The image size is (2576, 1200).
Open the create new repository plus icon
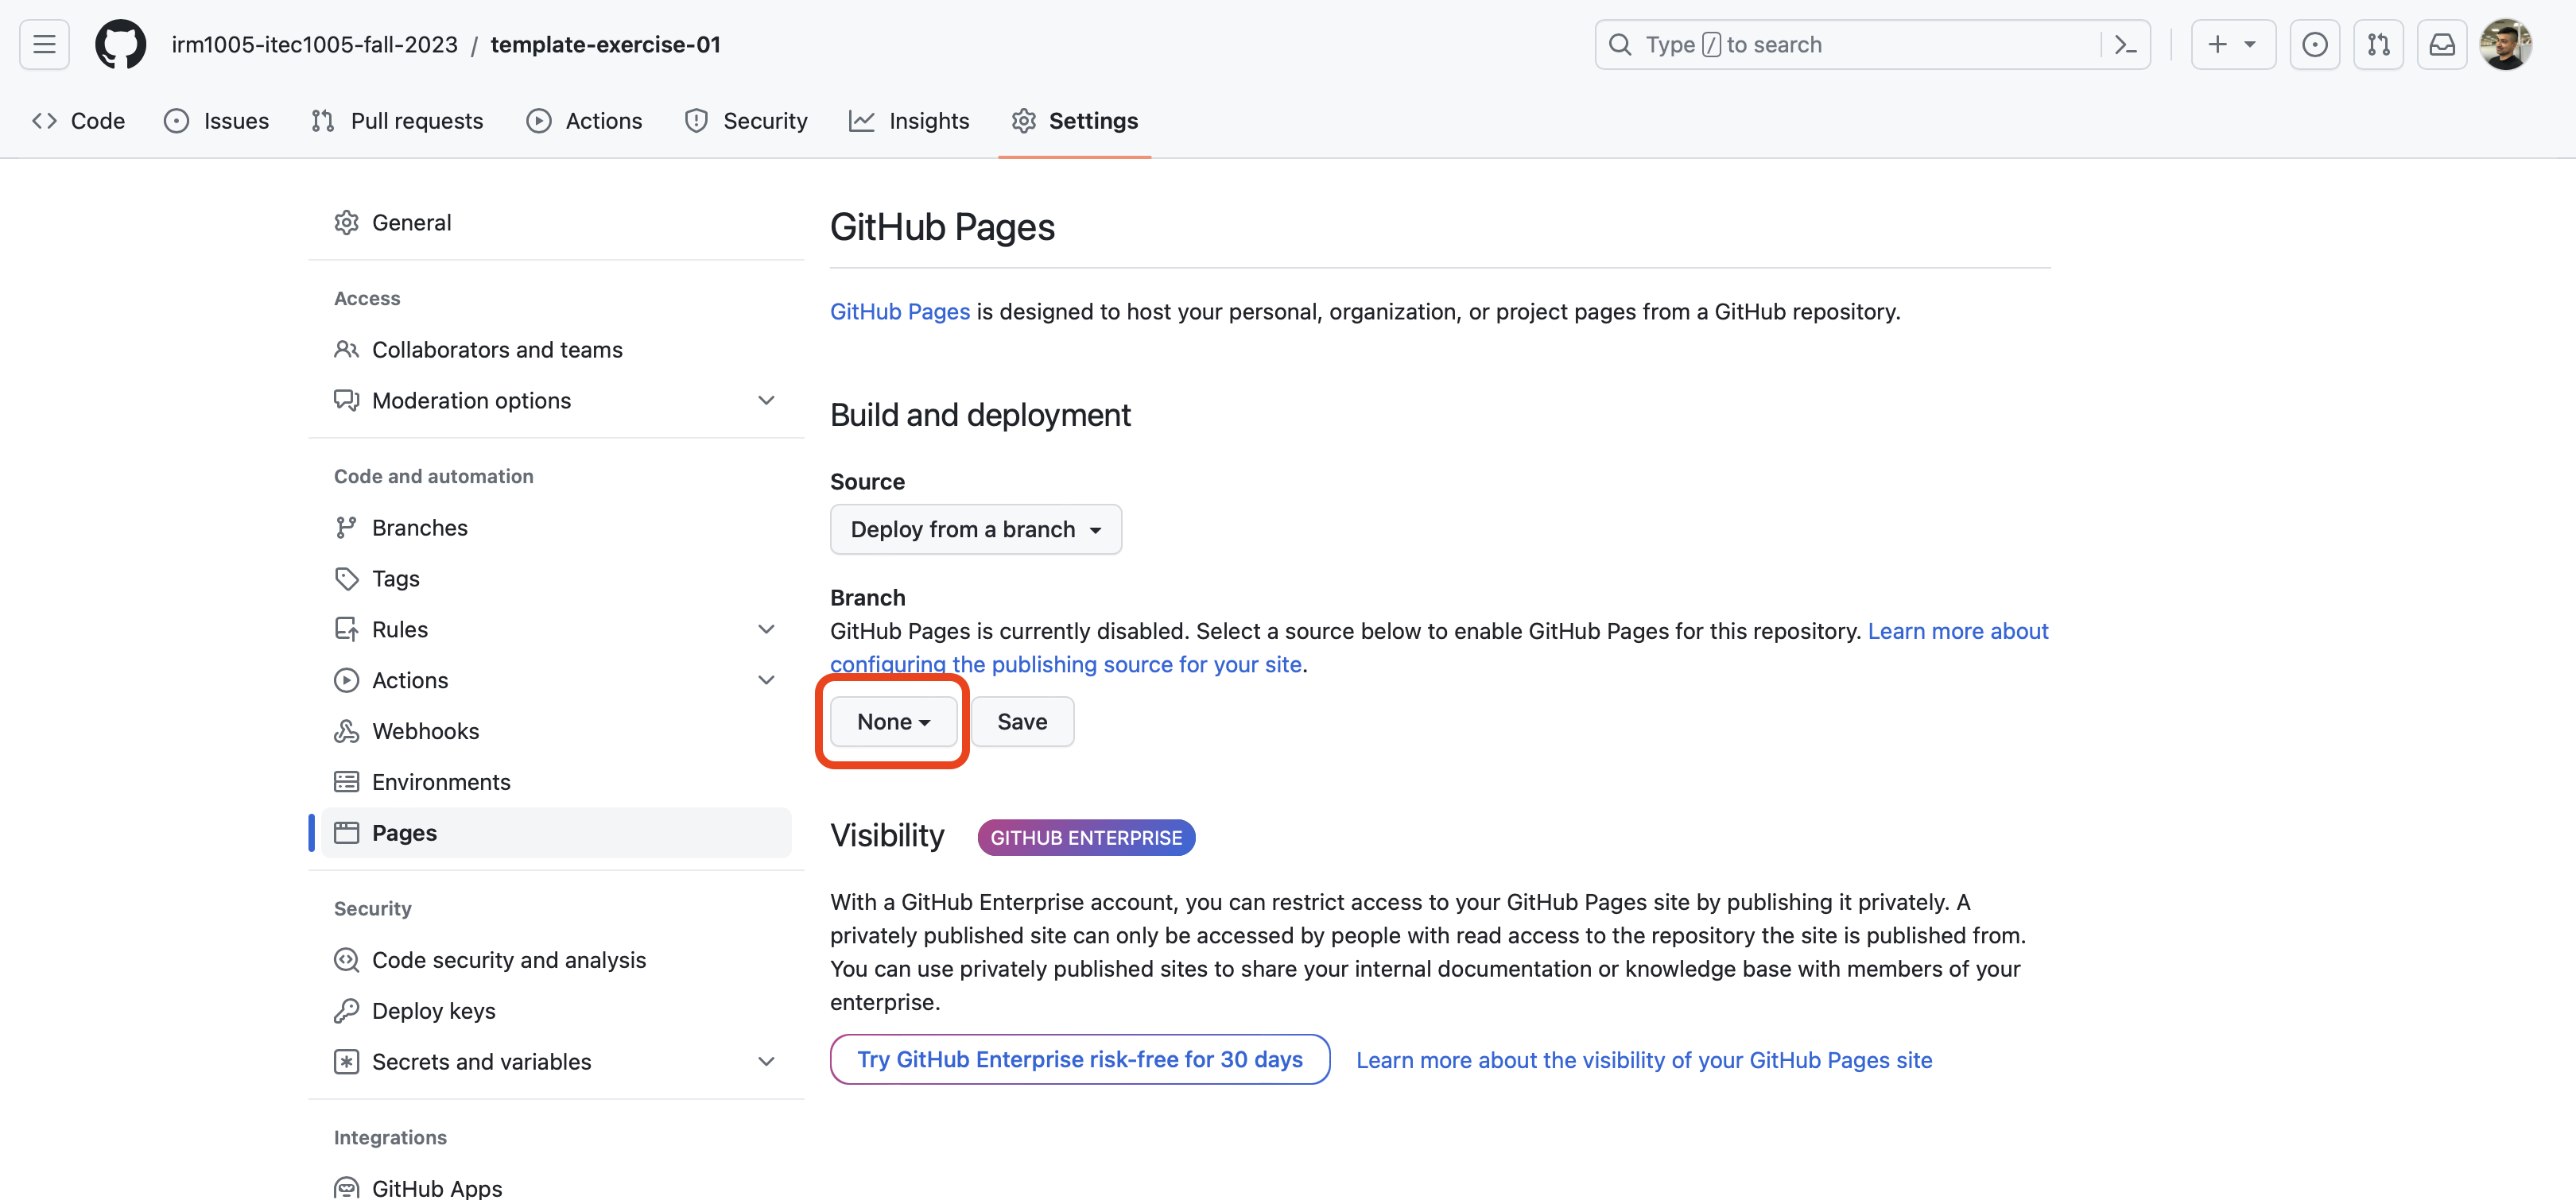[x=2233, y=44]
